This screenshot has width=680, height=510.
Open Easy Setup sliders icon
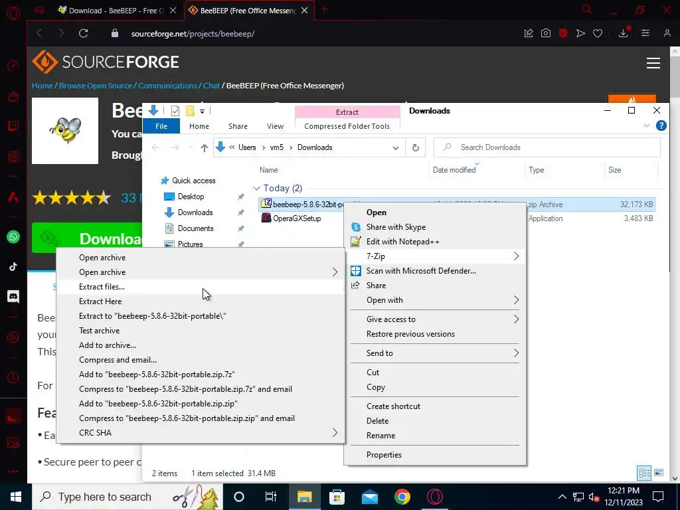(645, 33)
